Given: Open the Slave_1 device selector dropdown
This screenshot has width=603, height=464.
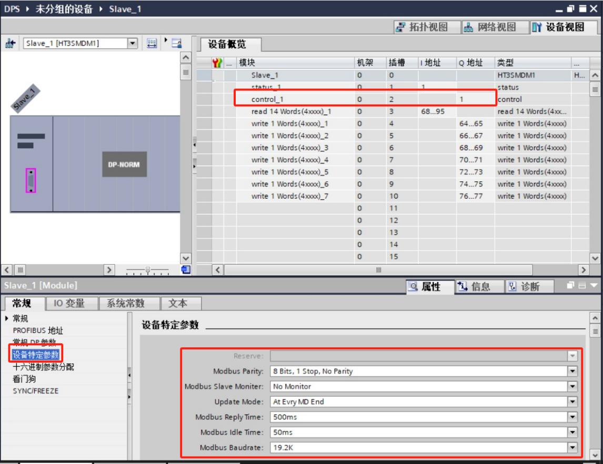Looking at the screenshot, I should coord(132,44).
